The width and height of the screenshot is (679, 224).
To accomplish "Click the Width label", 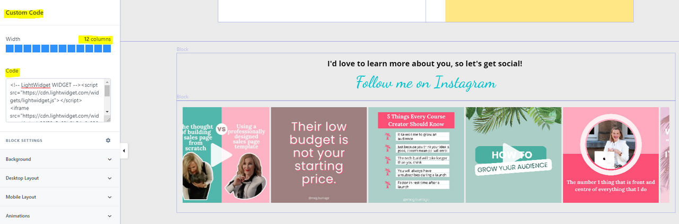I will pos(13,39).
